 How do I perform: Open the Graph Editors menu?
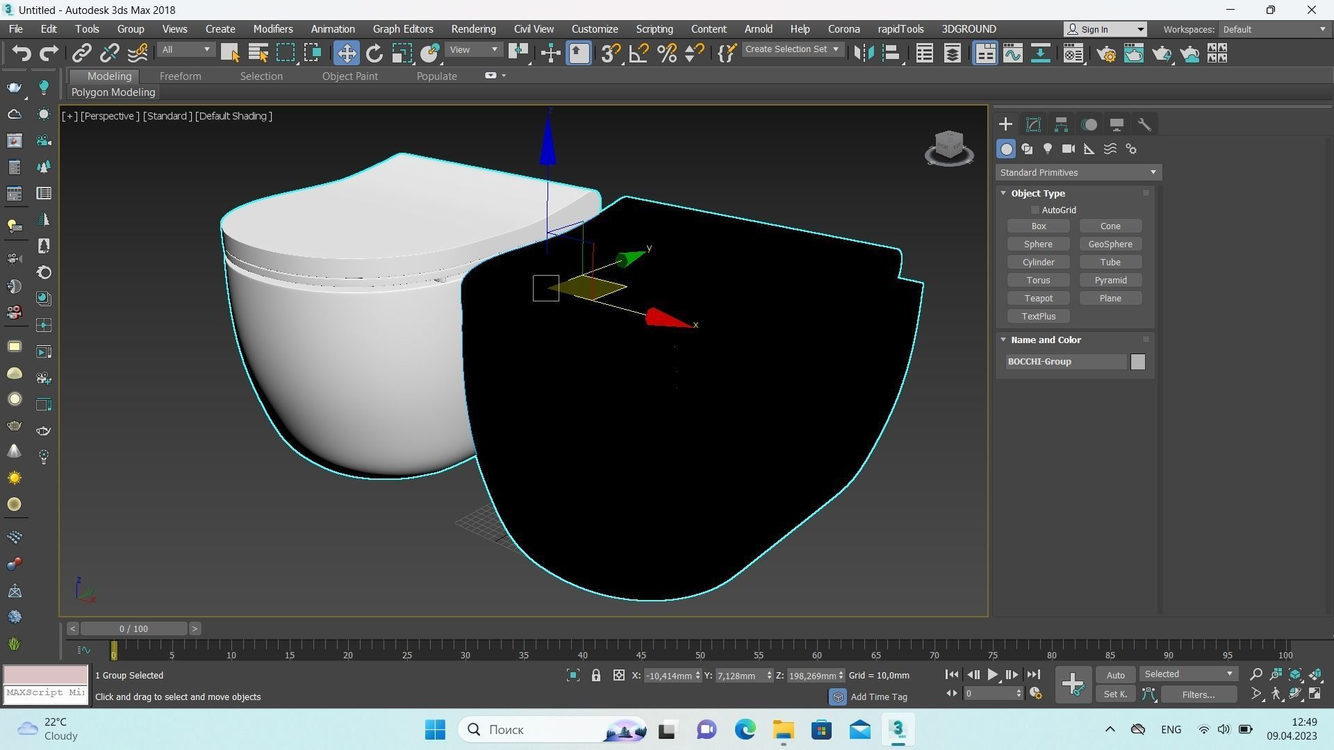(402, 29)
